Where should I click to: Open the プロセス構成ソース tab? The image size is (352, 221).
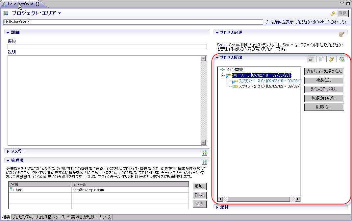tap(50, 217)
